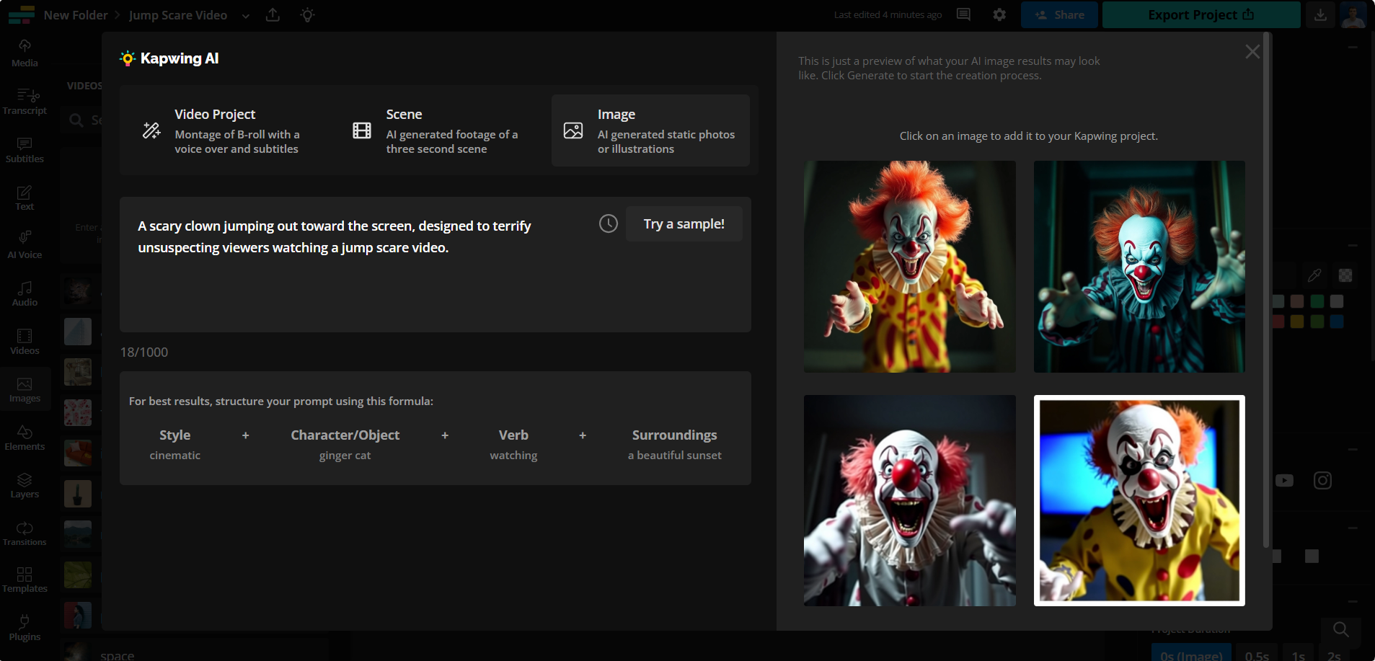Image resolution: width=1375 pixels, height=661 pixels.
Task: Open the Layers panel
Action: (x=24, y=484)
